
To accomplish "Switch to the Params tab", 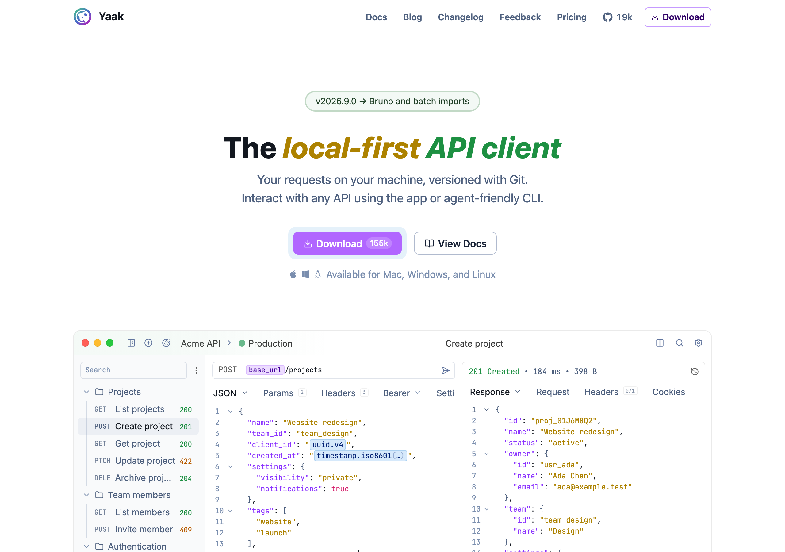I will click(x=285, y=393).
